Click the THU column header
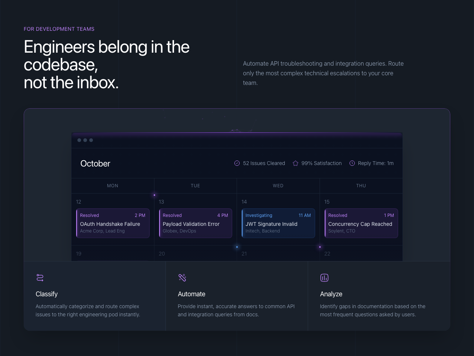 (361, 186)
